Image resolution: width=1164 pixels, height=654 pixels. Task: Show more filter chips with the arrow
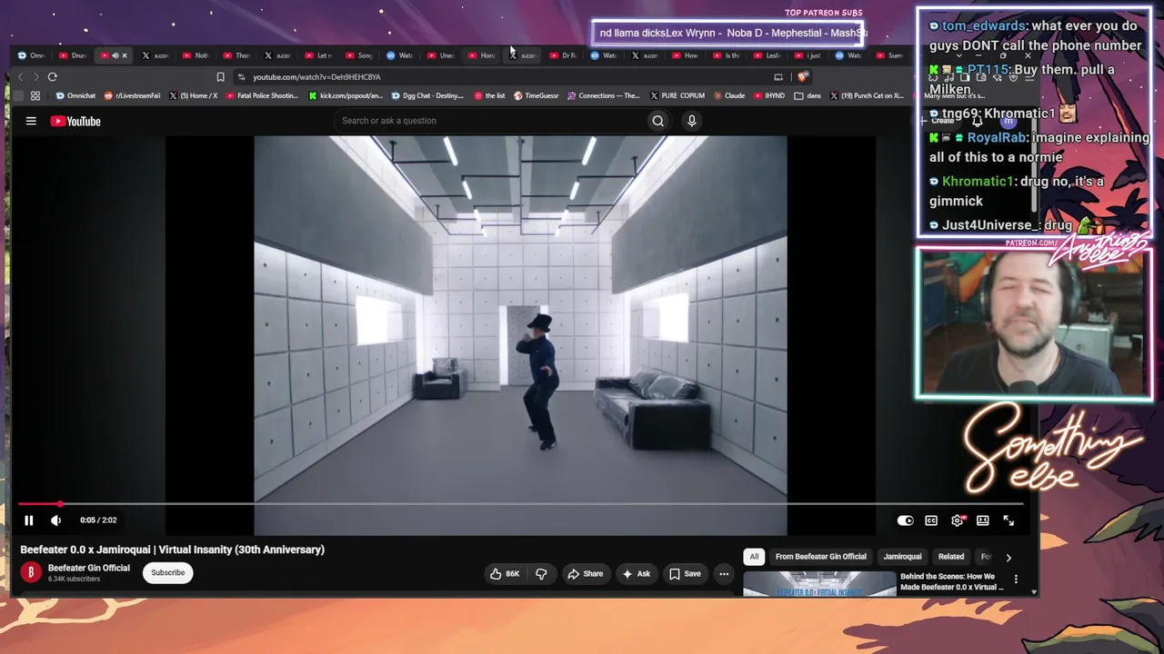[1008, 557]
